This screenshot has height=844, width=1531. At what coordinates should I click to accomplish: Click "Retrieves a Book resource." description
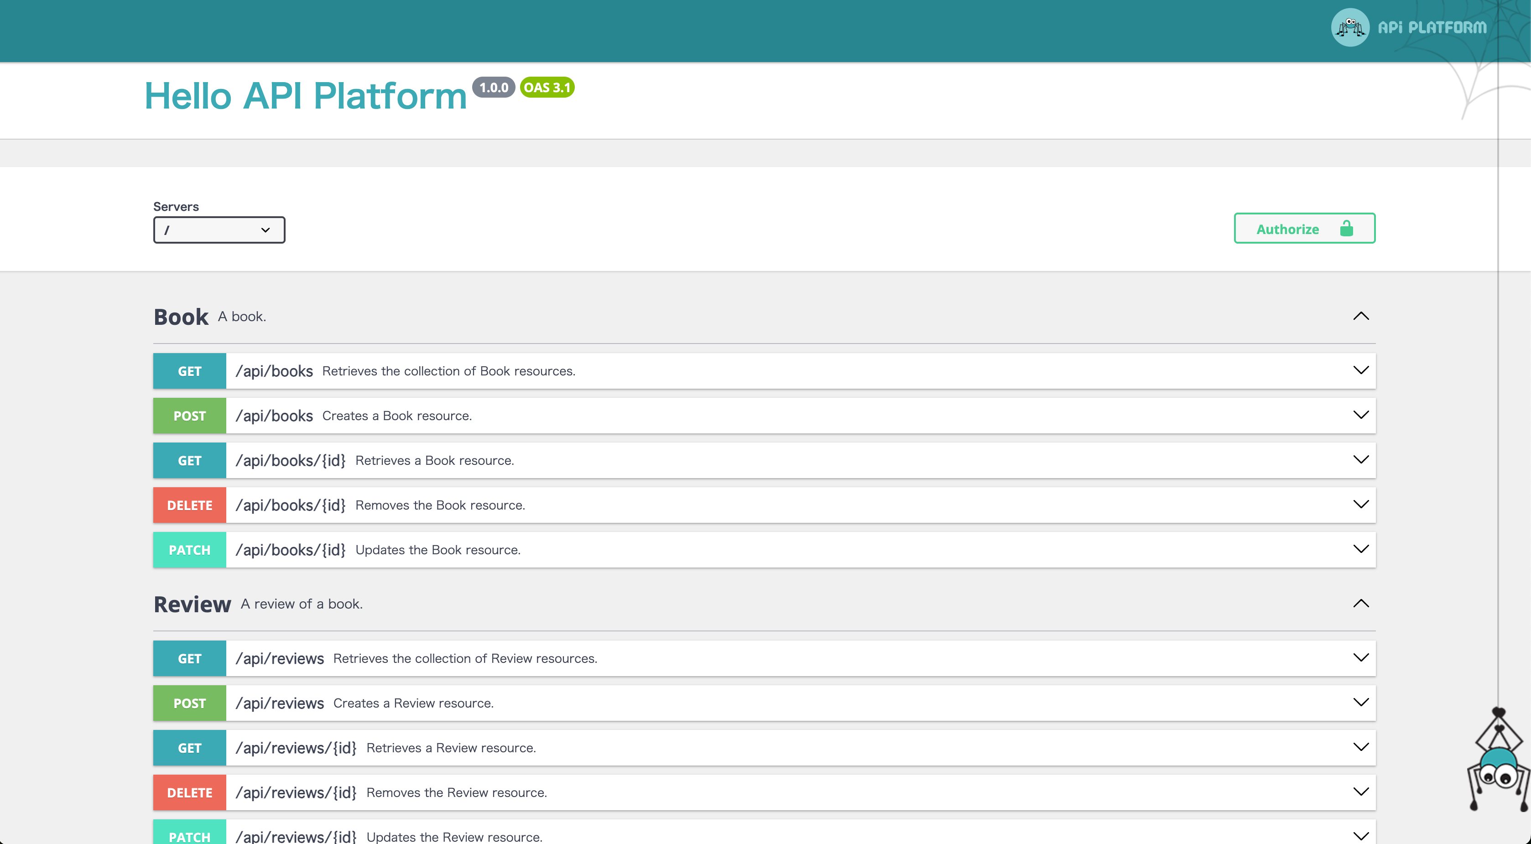434,460
